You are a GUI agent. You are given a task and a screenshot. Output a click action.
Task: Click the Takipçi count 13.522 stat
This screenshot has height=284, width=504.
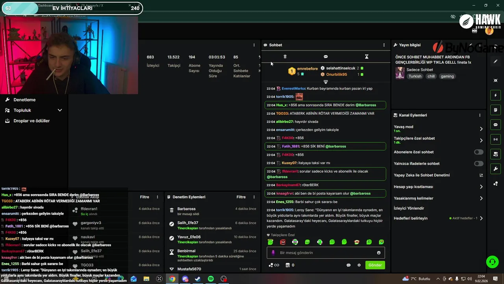tap(173, 57)
